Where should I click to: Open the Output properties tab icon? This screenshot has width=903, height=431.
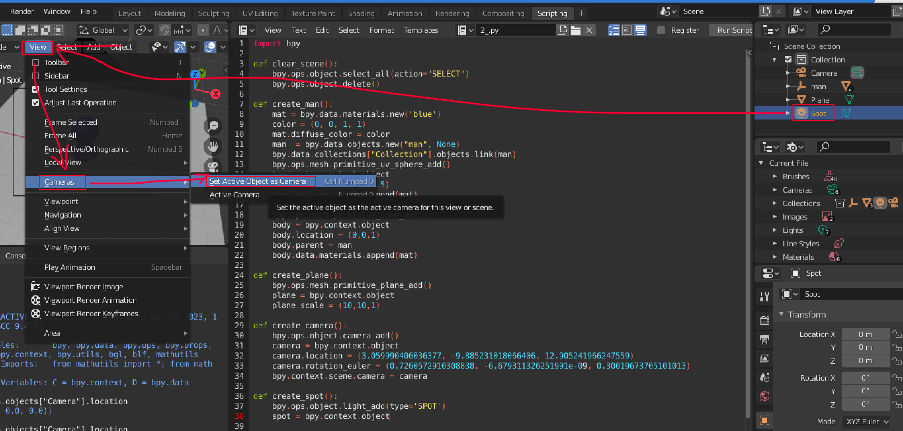tap(765, 340)
